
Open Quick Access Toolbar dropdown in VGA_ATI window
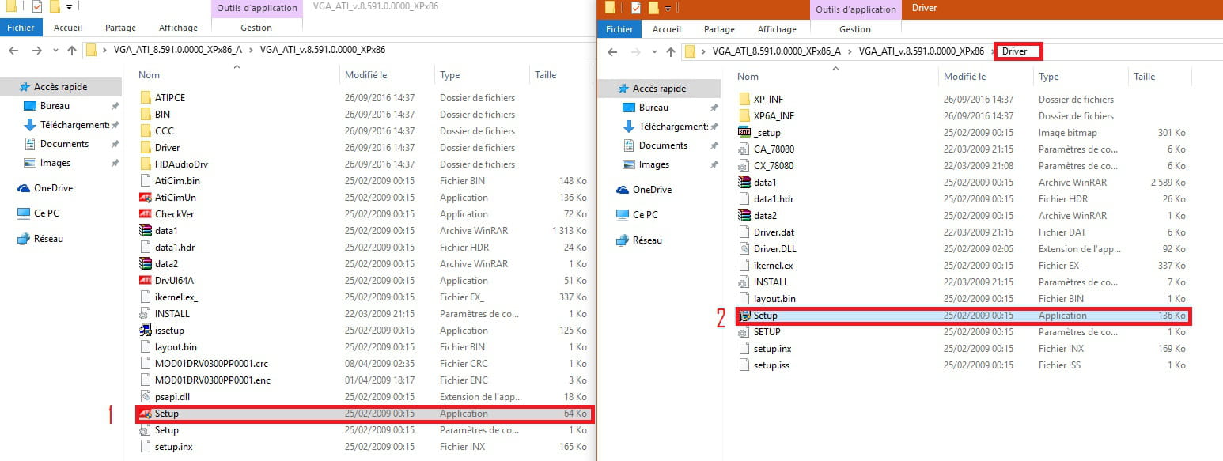(70, 7)
